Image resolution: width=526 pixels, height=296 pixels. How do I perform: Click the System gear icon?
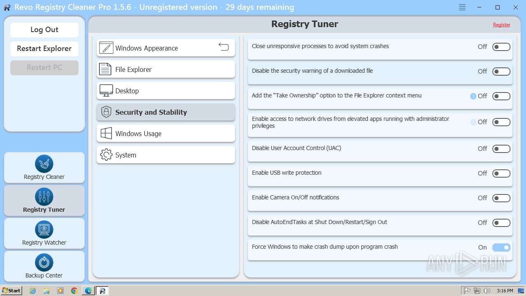[x=106, y=155]
